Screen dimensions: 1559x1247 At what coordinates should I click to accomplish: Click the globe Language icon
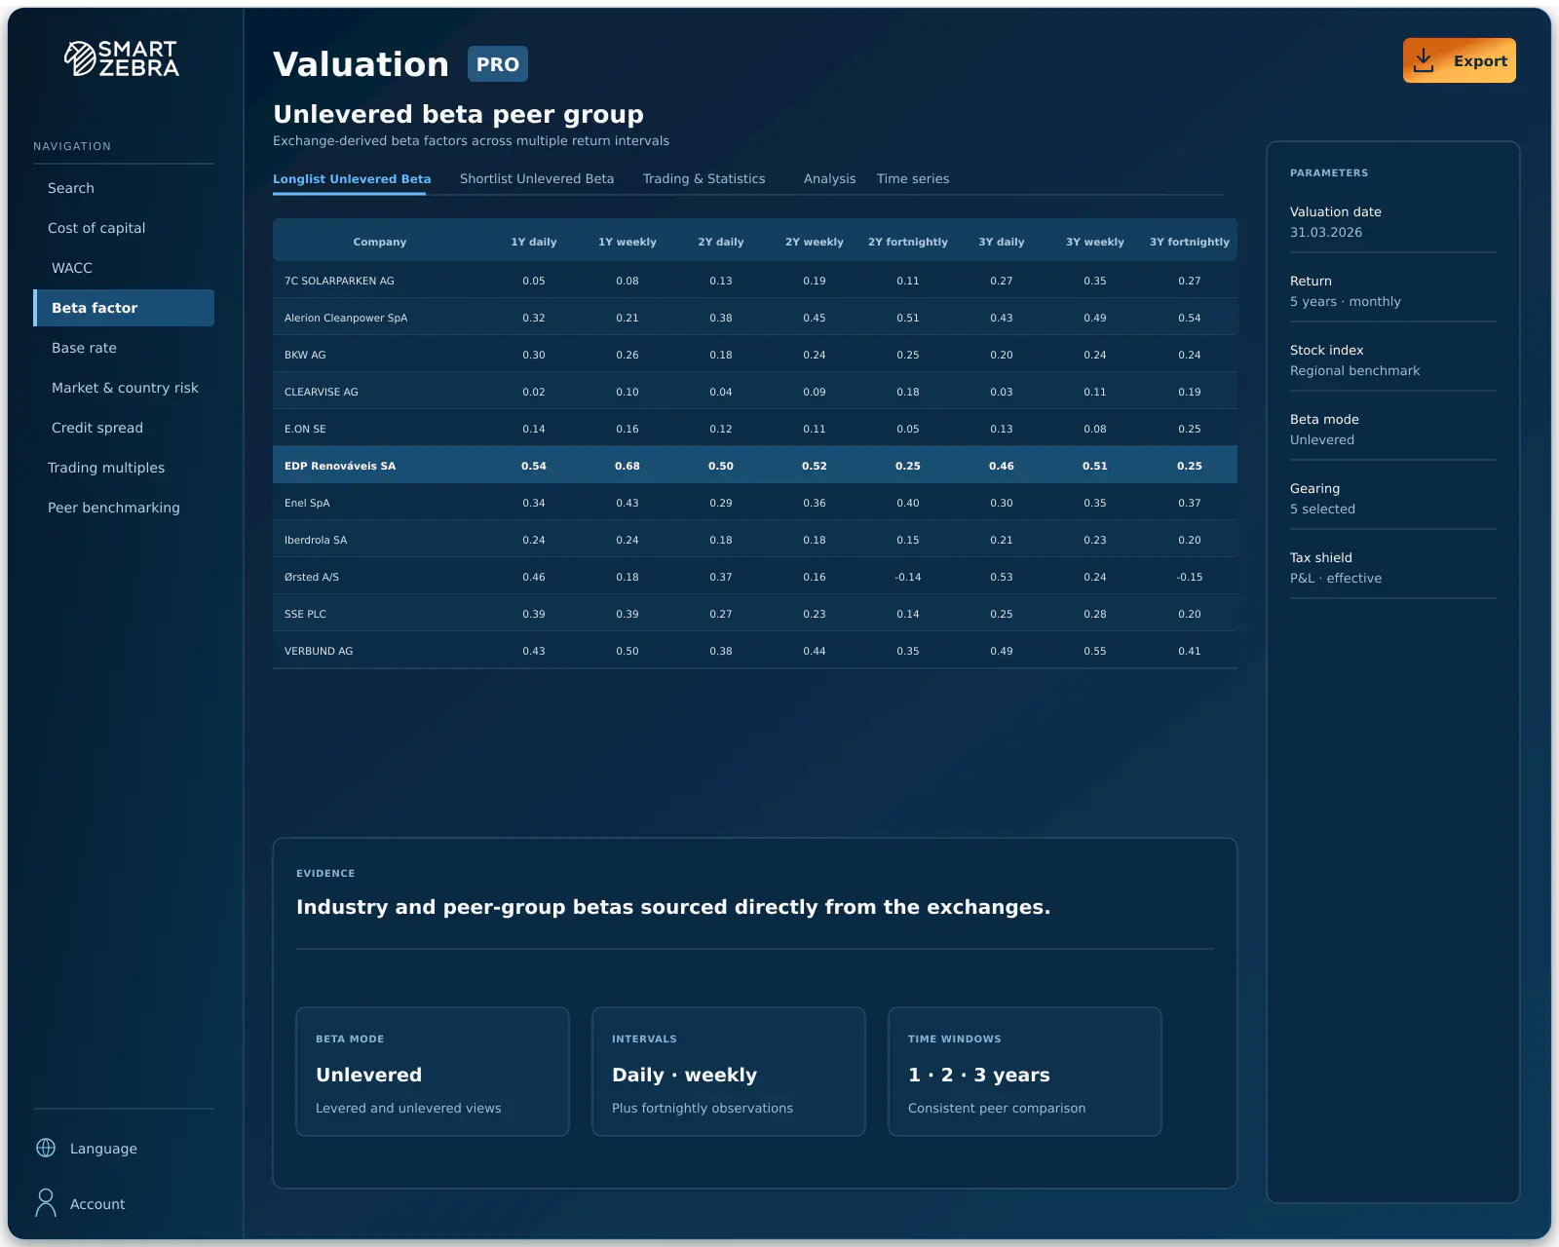46,1148
